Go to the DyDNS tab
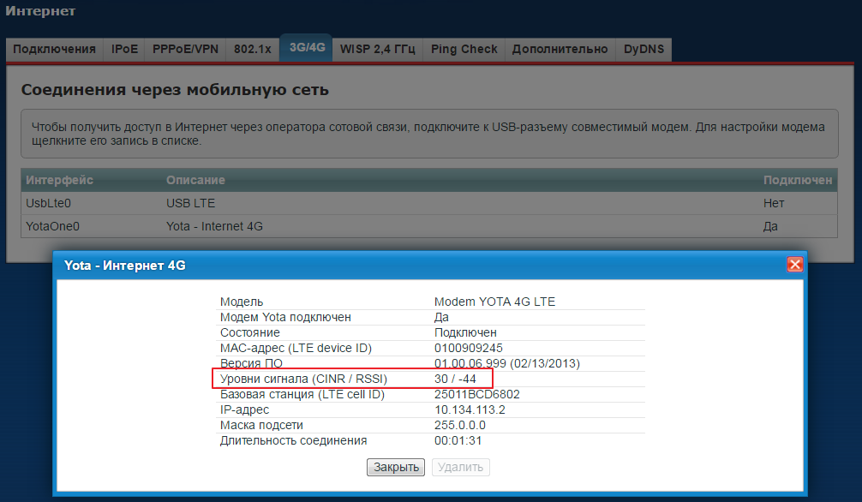 pos(644,50)
